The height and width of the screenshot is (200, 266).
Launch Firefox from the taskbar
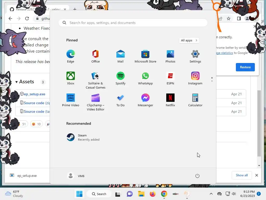pyautogui.click(x=153, y=194)
